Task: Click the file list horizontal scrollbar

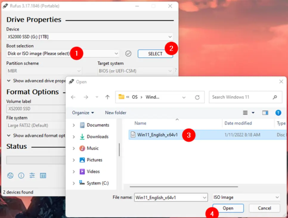Action: 184,187
